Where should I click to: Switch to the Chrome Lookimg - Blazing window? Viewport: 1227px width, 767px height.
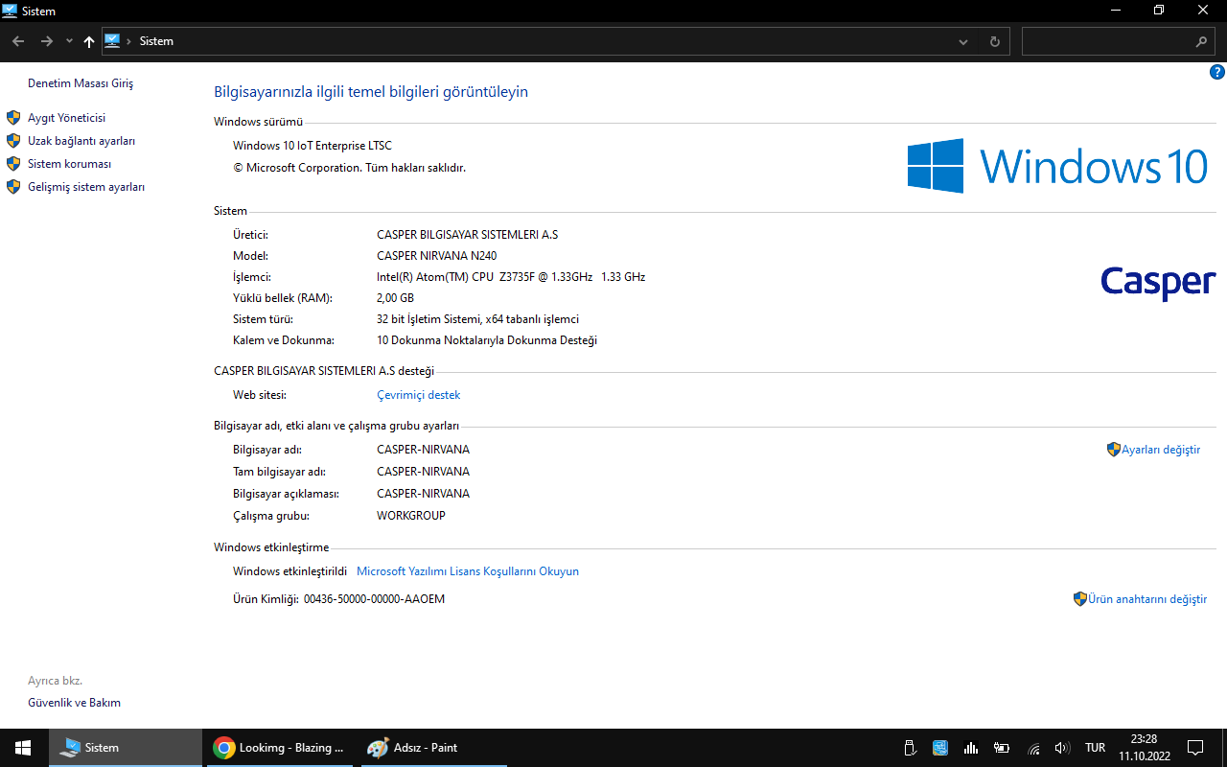pos(279,748)
